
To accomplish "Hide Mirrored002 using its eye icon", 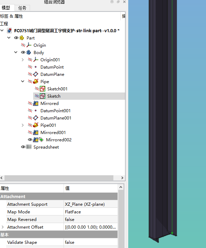I will click(30, 140).
